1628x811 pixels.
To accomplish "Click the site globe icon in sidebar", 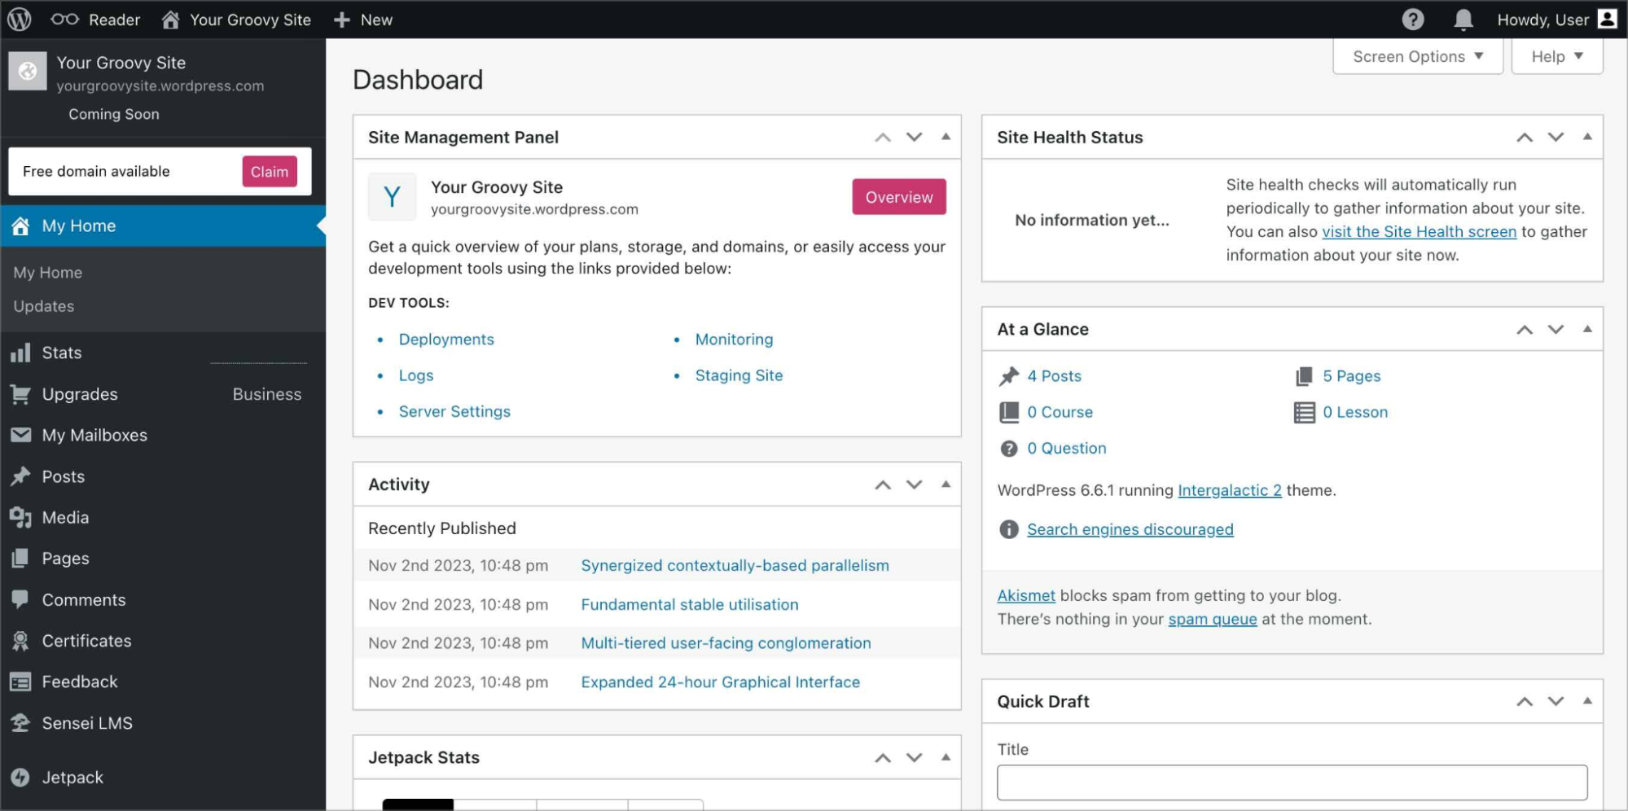I will coord(28,71).
